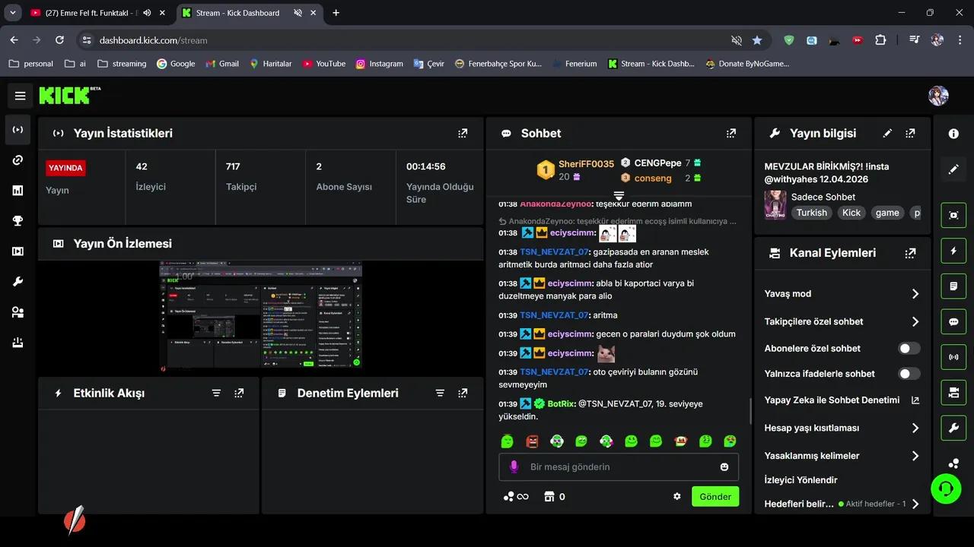Open the Fenerium bookmark
The height and width of the screenshot is (547, 974).
pos(575,64)
